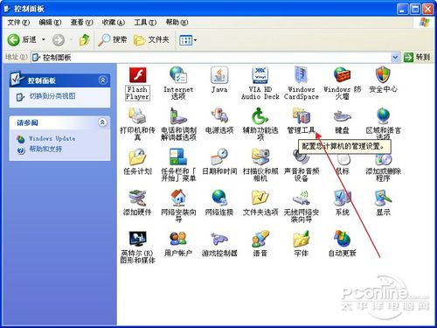Open the 工具(T) menu
437x328 pixels.
145,22
